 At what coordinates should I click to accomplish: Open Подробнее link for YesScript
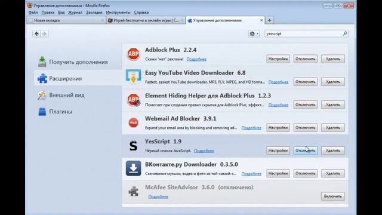(204, 151)
